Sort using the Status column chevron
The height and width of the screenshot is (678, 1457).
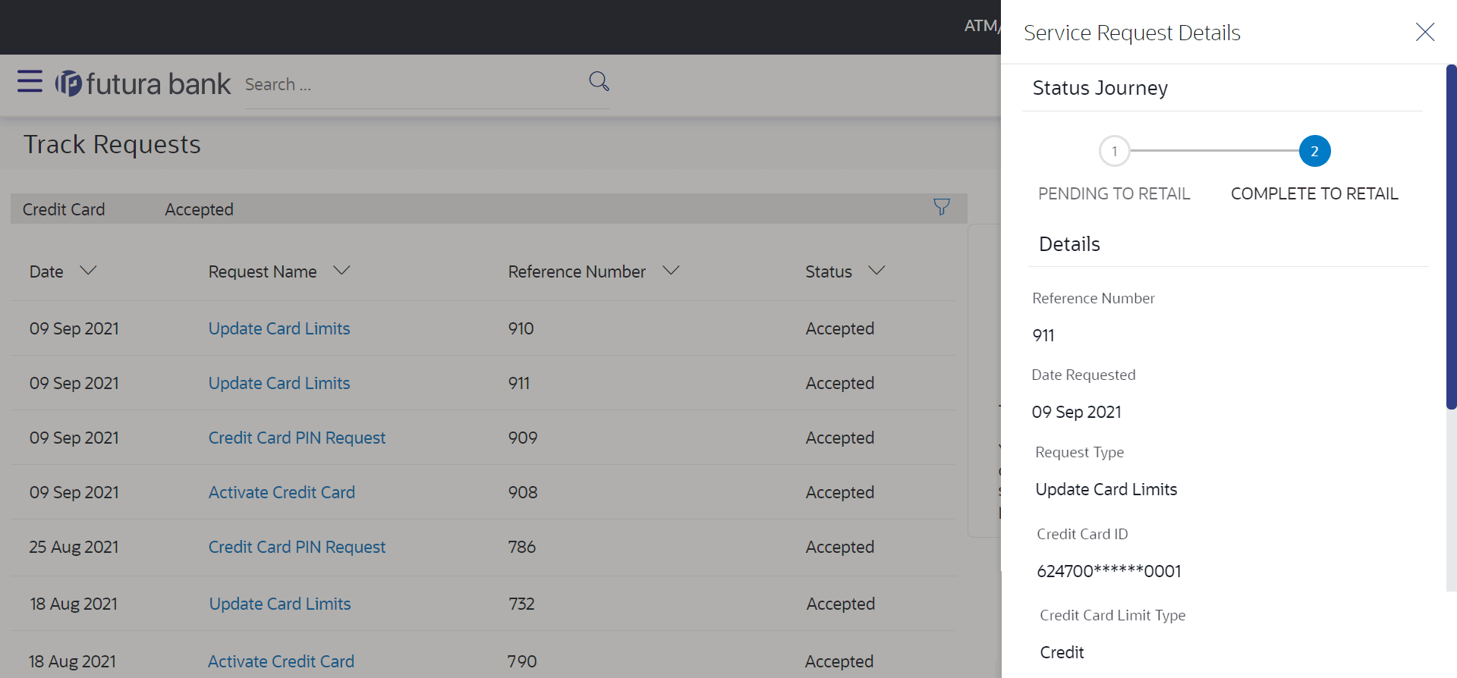click(876, 271)
